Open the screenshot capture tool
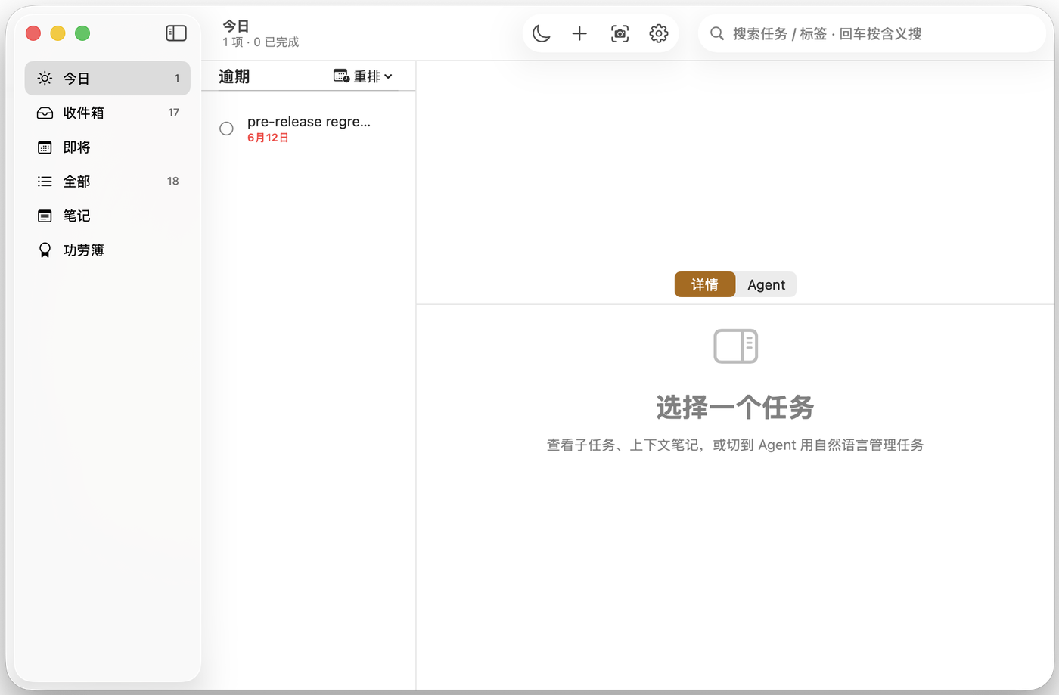This screenshot has height=695, width=1059. 620,33
